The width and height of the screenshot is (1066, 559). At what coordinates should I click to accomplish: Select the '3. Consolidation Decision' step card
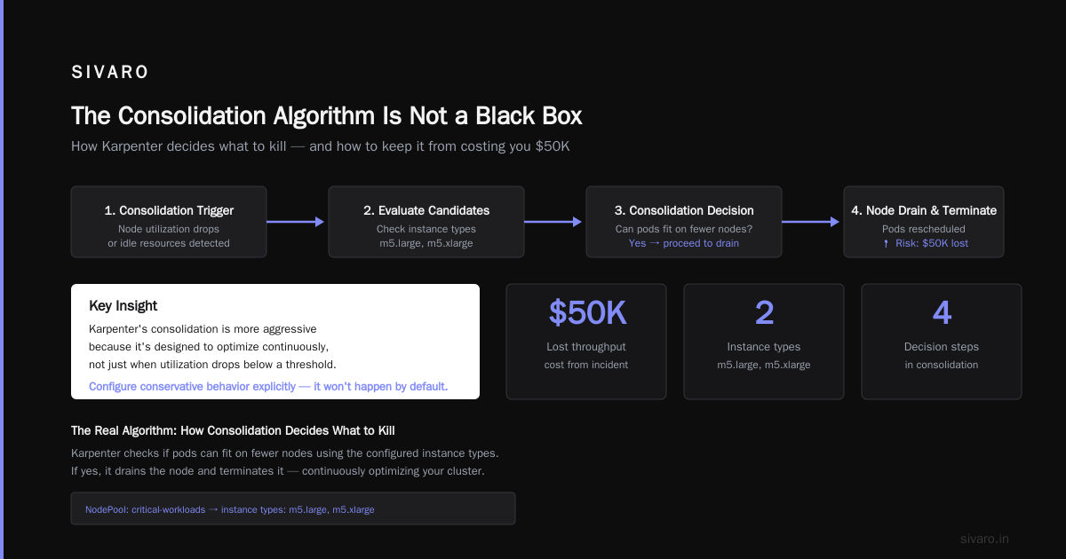click(684, 222)
